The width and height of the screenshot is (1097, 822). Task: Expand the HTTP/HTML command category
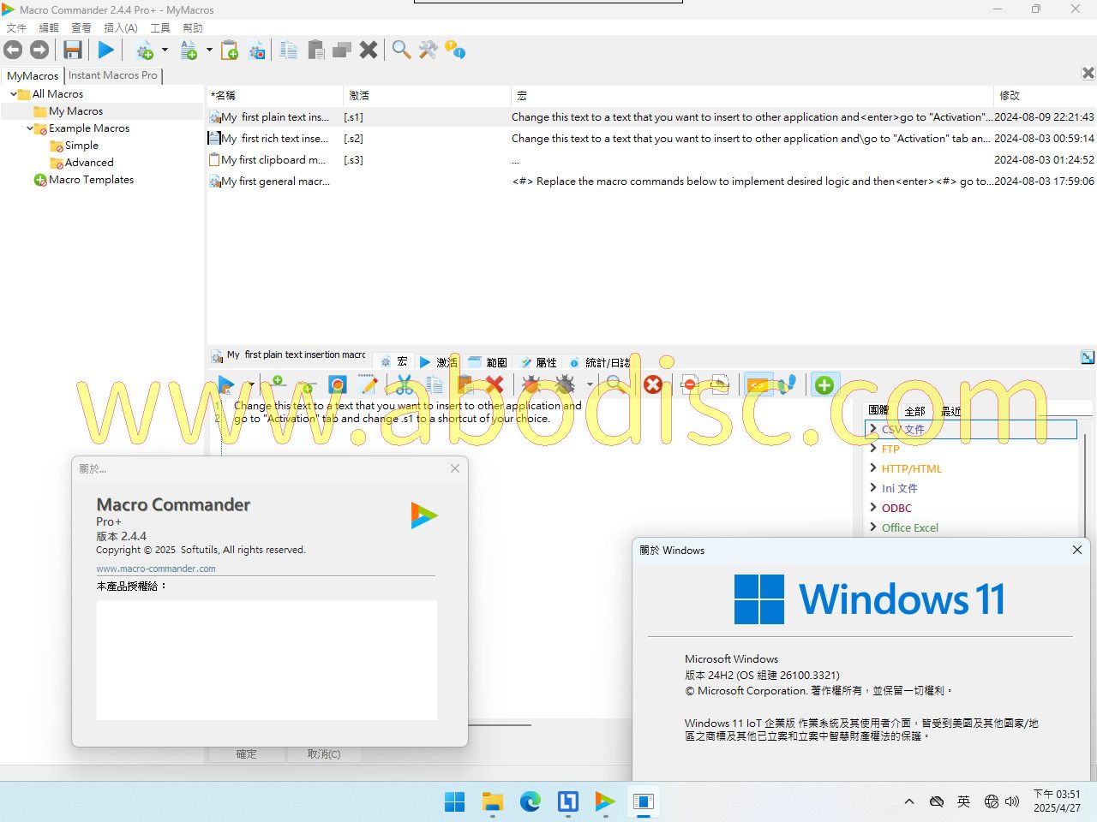(873, 468)
